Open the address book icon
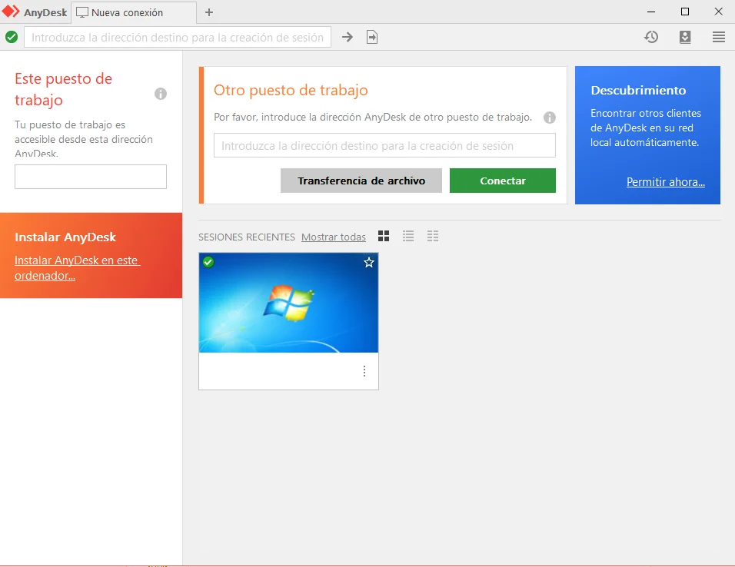The image size is (735, 567). click(x=685, y=37)
